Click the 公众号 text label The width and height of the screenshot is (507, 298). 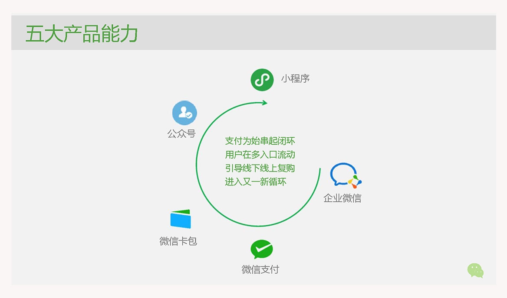[x=181, y=134]
